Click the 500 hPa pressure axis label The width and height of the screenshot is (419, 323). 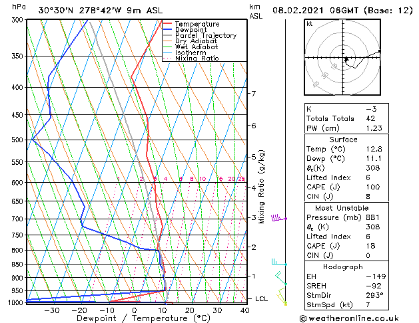19,140
